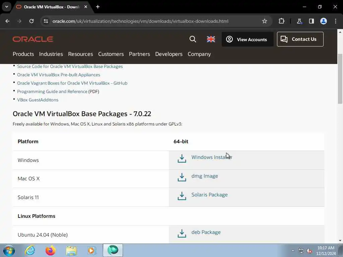Screen dimensions: 343x257
Task: Open the Developers menu
Action: point(169,54)
